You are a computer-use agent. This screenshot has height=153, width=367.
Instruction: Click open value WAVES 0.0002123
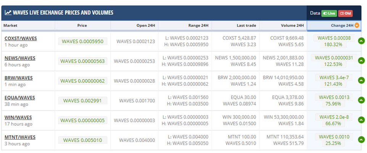tap(136, 41)
